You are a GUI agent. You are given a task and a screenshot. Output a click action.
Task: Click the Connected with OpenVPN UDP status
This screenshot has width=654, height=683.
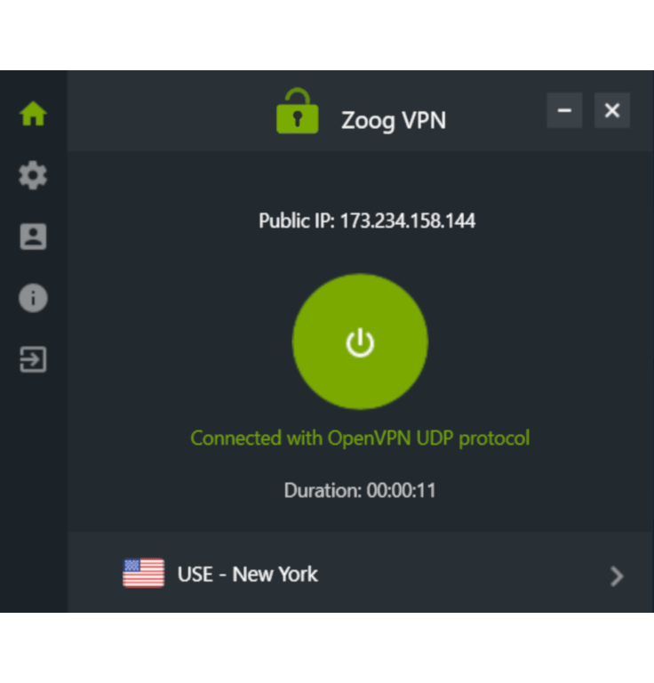point(360,438)
